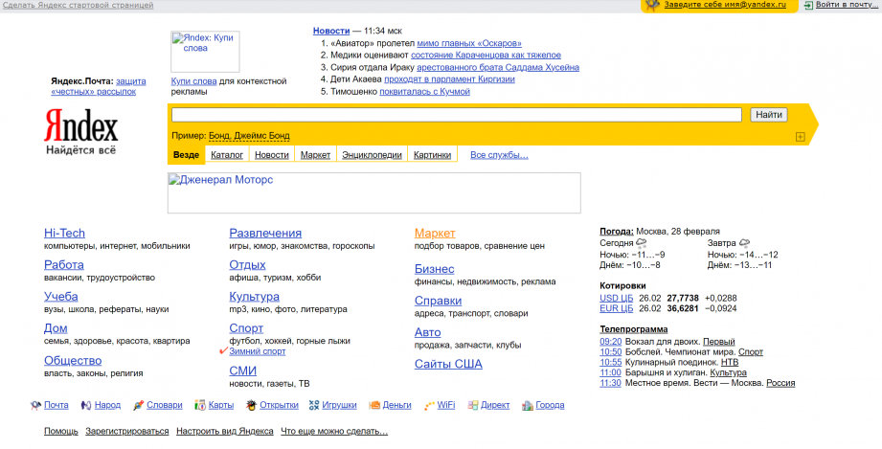882x449 pixels.
Task: Click the Словари icon
Action: click(x=138, y=405)
